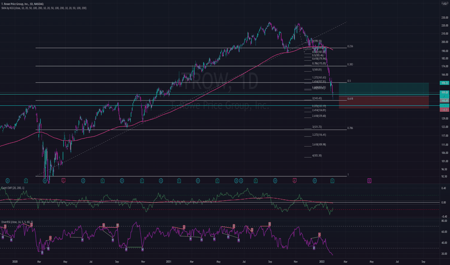450x265 pixels.
Task: Click the T. Rowe Price Group chart title
Action: pos(22,4)
